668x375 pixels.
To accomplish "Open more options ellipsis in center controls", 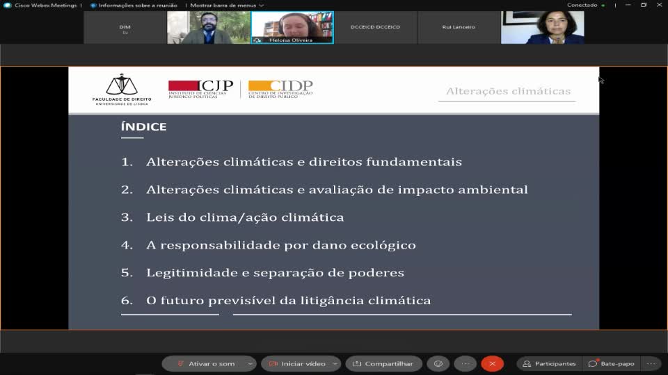I will pos(466,363).
